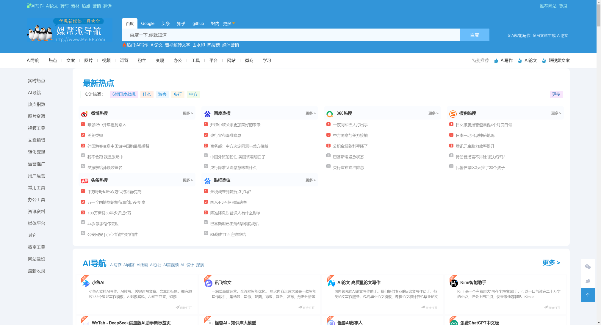The image size is (601, 325).
Task: Click the Toutiao hot search icon
Action: 84,181
